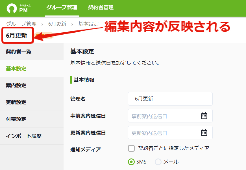Click the 更新案内送信日 date field

(x=170, y=133)
